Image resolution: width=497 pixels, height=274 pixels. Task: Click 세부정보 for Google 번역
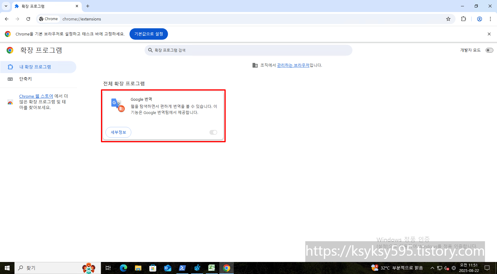(x=118, y=132)
